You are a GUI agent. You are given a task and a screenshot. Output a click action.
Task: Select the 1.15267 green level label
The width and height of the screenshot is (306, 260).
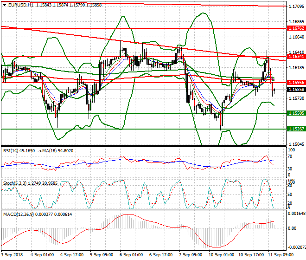(296, 129)
